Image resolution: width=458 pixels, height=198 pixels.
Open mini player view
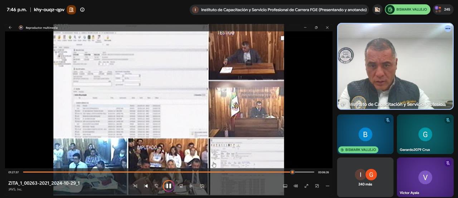point(317,186)
